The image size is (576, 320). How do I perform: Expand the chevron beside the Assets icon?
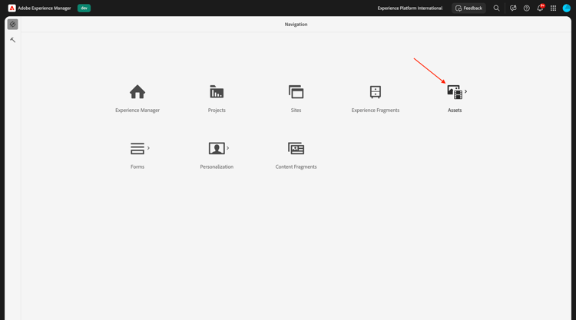coord(466,91)
